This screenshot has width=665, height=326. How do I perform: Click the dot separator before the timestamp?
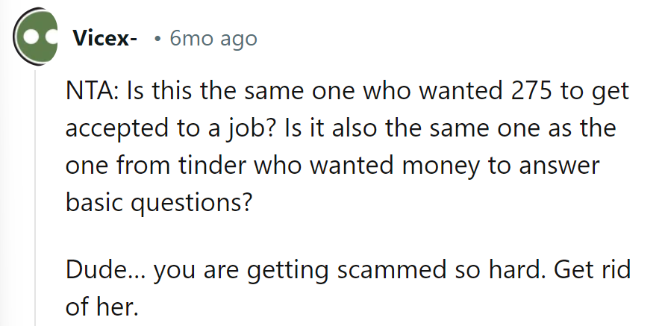(157, 39)
